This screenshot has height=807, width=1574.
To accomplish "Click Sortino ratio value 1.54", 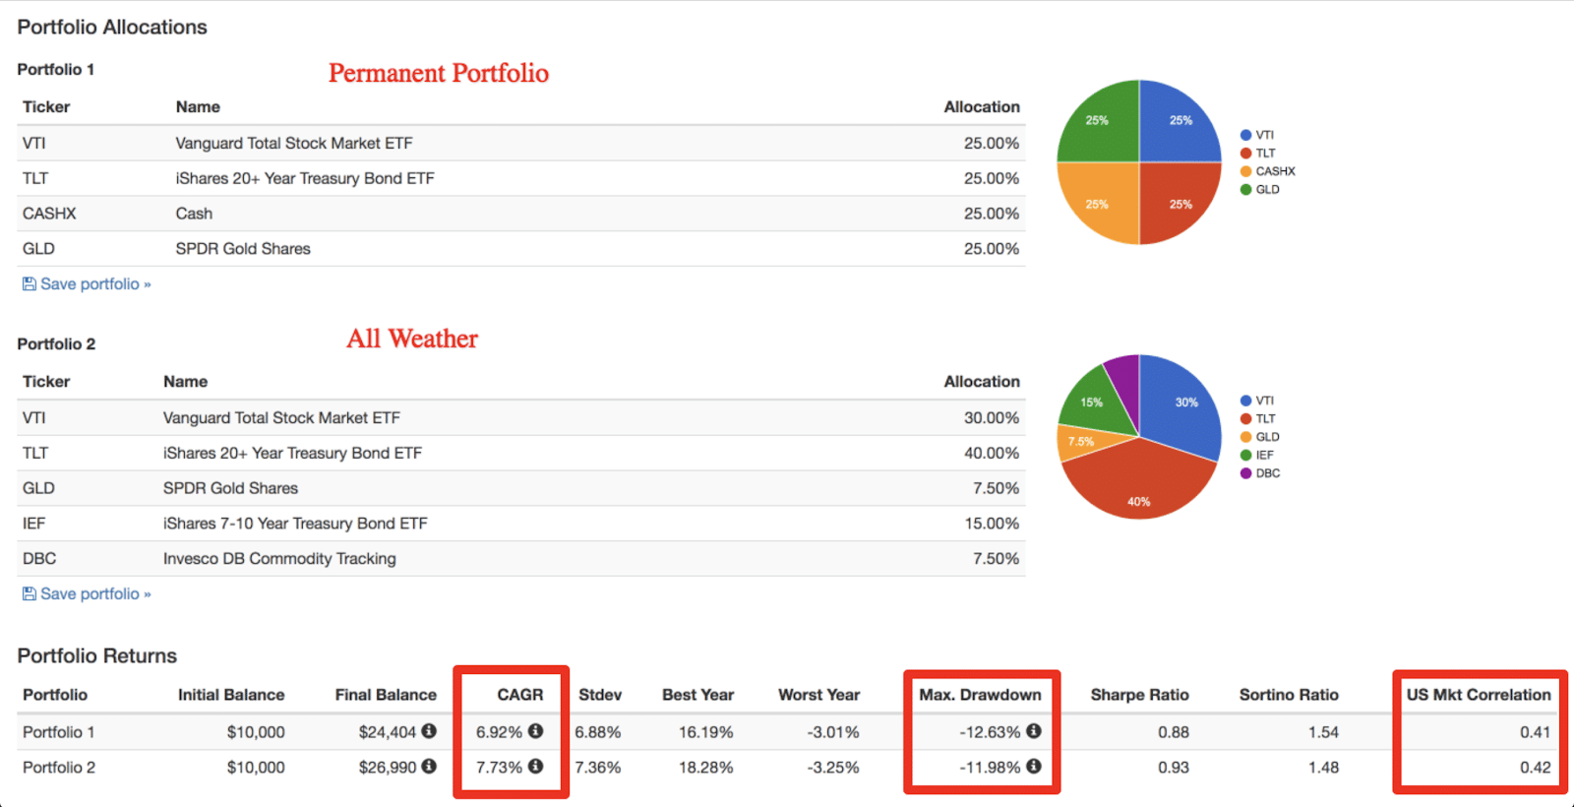I will coord(1323,732).
